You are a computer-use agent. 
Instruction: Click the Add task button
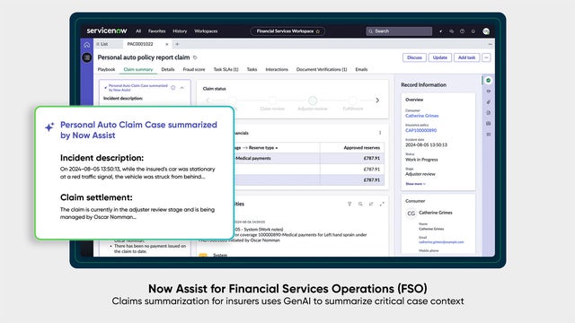click(x=466, y=57)
